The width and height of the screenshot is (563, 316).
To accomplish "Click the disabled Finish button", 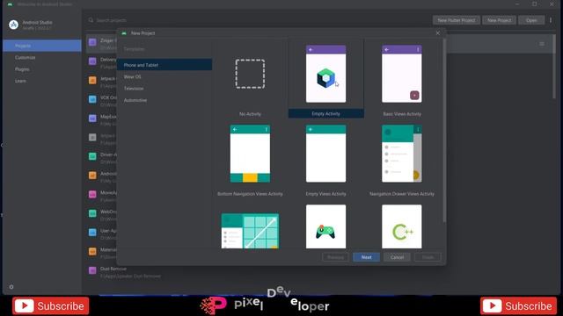I will [x=428, y=257].
